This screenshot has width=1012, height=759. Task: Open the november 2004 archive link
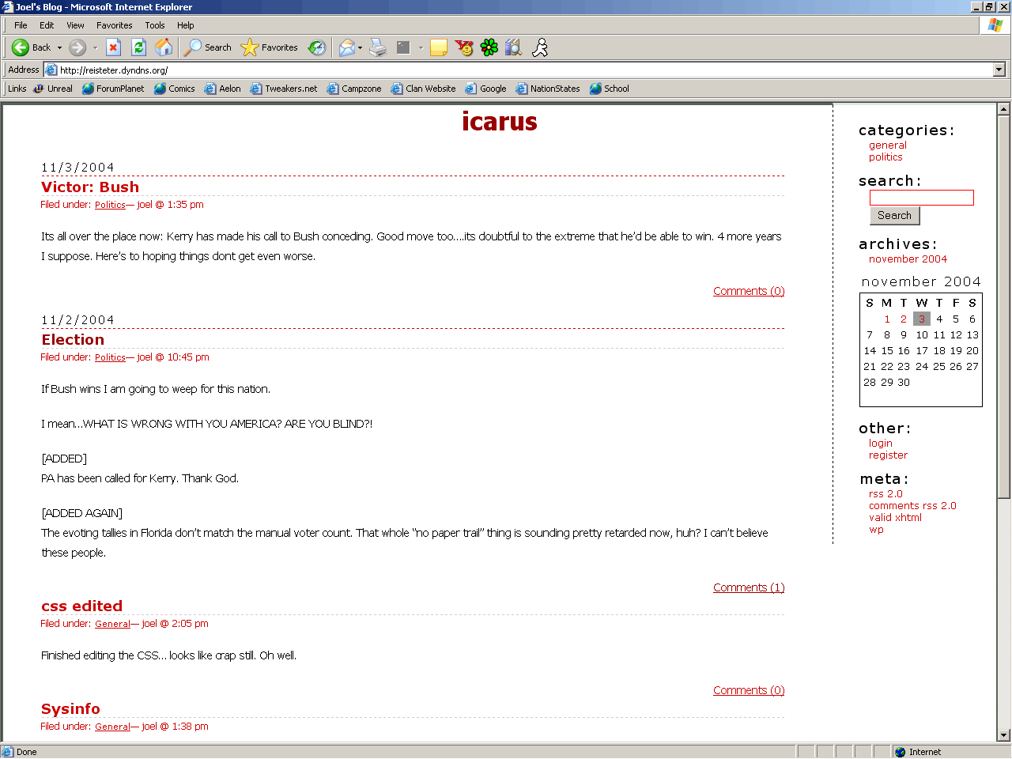tap(908, 259)
